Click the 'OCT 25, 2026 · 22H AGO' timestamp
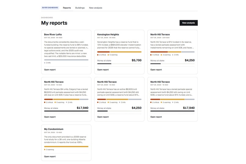 tap(160, 38)
